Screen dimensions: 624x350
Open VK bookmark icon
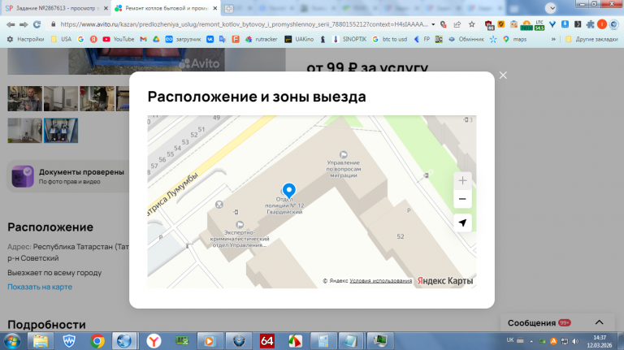(x=210, y=39)
